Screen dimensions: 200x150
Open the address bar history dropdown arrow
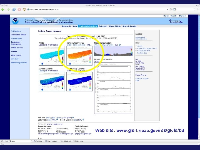pos(168,9)
